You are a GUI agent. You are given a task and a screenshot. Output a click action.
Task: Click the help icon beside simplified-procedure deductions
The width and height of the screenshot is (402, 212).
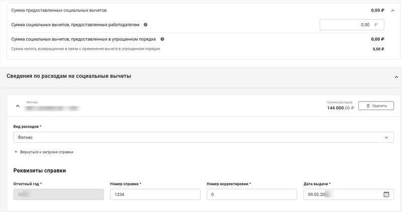click(x=162, y=39)
